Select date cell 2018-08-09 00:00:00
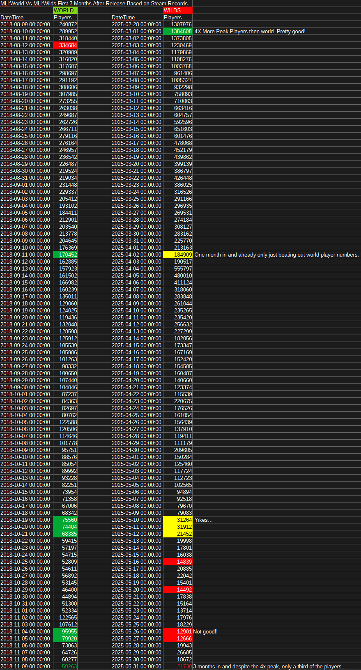This screenshot has width=361, height=670. point(26,24)
